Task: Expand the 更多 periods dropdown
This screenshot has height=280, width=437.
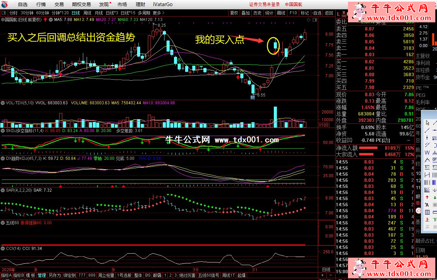Action: coord(159,13)
